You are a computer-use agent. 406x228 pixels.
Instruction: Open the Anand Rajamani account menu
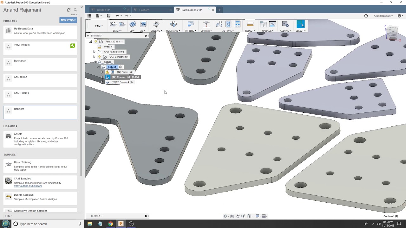tap(383, 16)
